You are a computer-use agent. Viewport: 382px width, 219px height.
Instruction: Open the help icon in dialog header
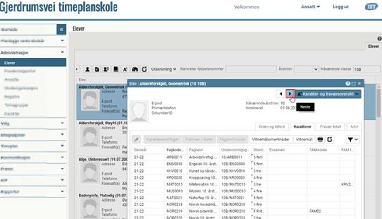coord(348,83)
